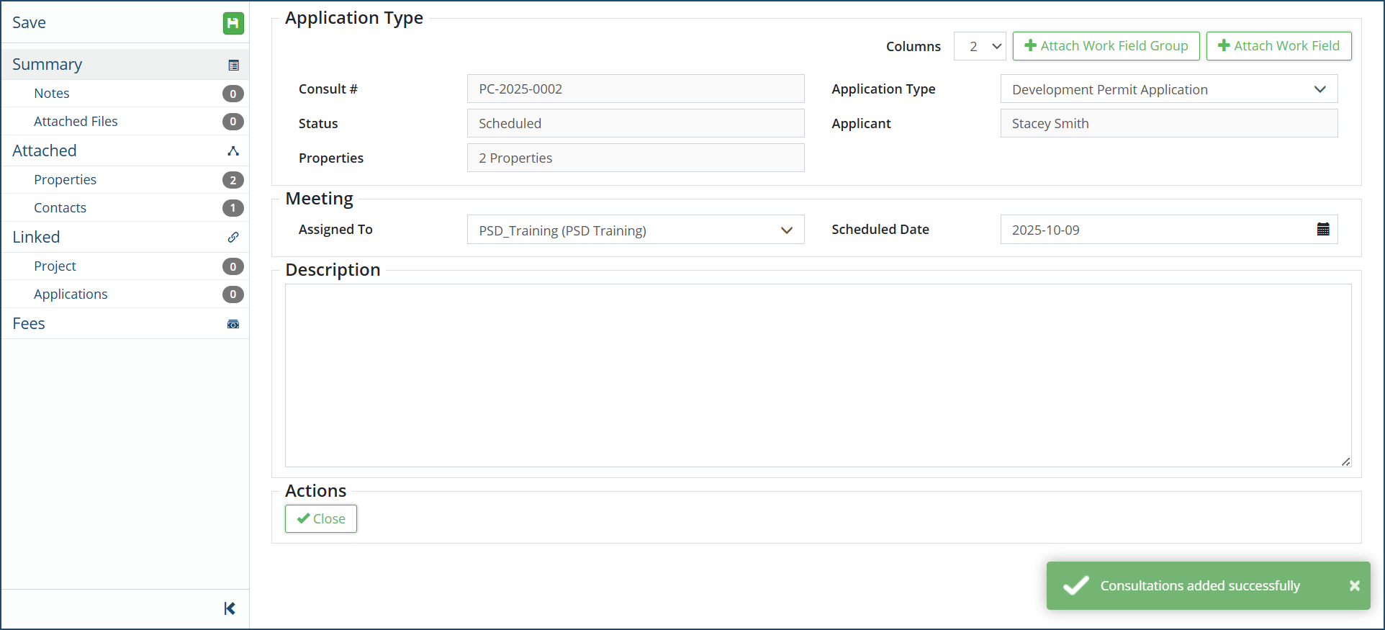This screenshot has height=630, width=1385.
Task: Open the Notes section
Action: (52, 94)
